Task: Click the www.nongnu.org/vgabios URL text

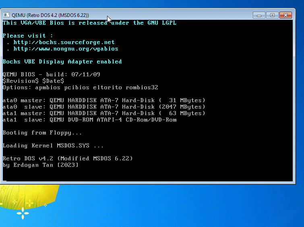Action: pyautogui.click(x=66, y=49)
